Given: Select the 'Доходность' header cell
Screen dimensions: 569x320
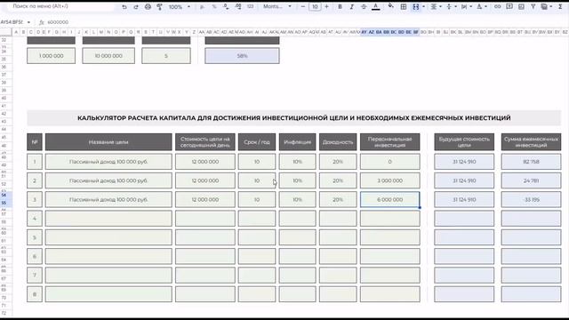Looking at the screenshot, I should [x=338, y=142].
